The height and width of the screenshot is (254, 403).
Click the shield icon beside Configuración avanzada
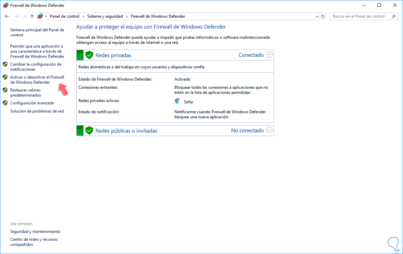coord(5,103)
